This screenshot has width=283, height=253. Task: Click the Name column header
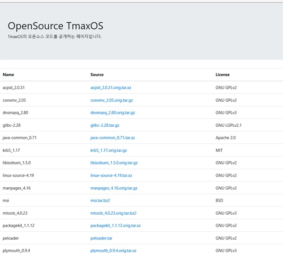point(8,75)
